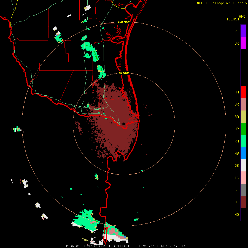
Task: Click the ND legend label
Action: coord(236,214)
